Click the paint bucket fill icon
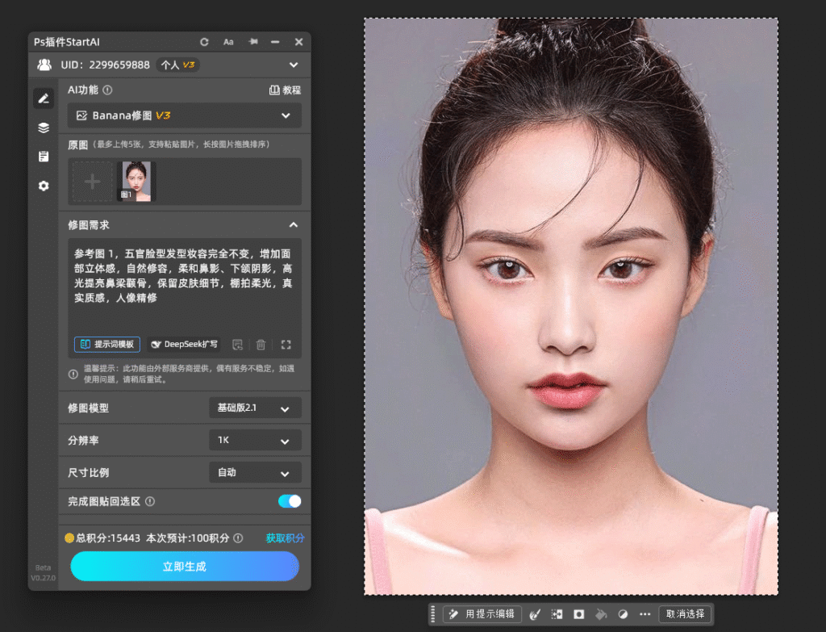 coord(601,614)
